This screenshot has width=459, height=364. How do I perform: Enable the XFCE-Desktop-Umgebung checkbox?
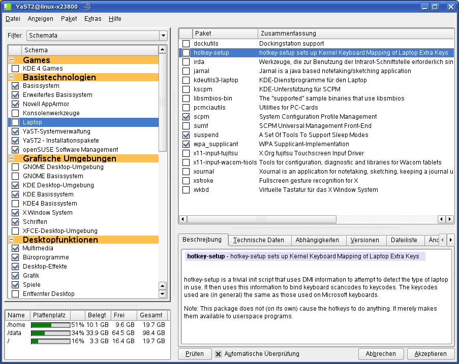click(15, 231)
